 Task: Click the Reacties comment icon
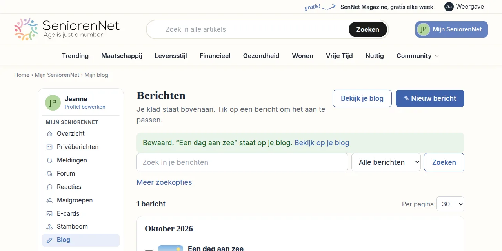pyautogui.click(x=49, y=187)
